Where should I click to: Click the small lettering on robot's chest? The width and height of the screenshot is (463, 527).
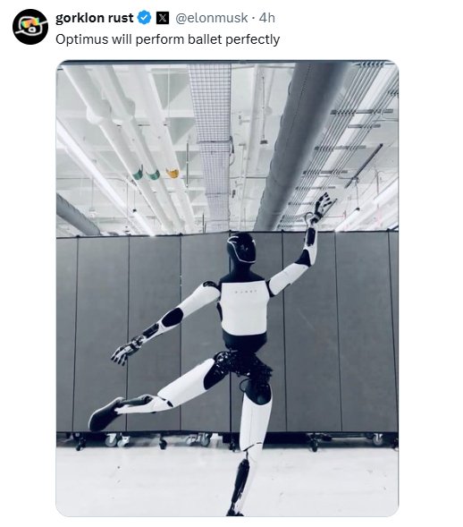(244, 292)
